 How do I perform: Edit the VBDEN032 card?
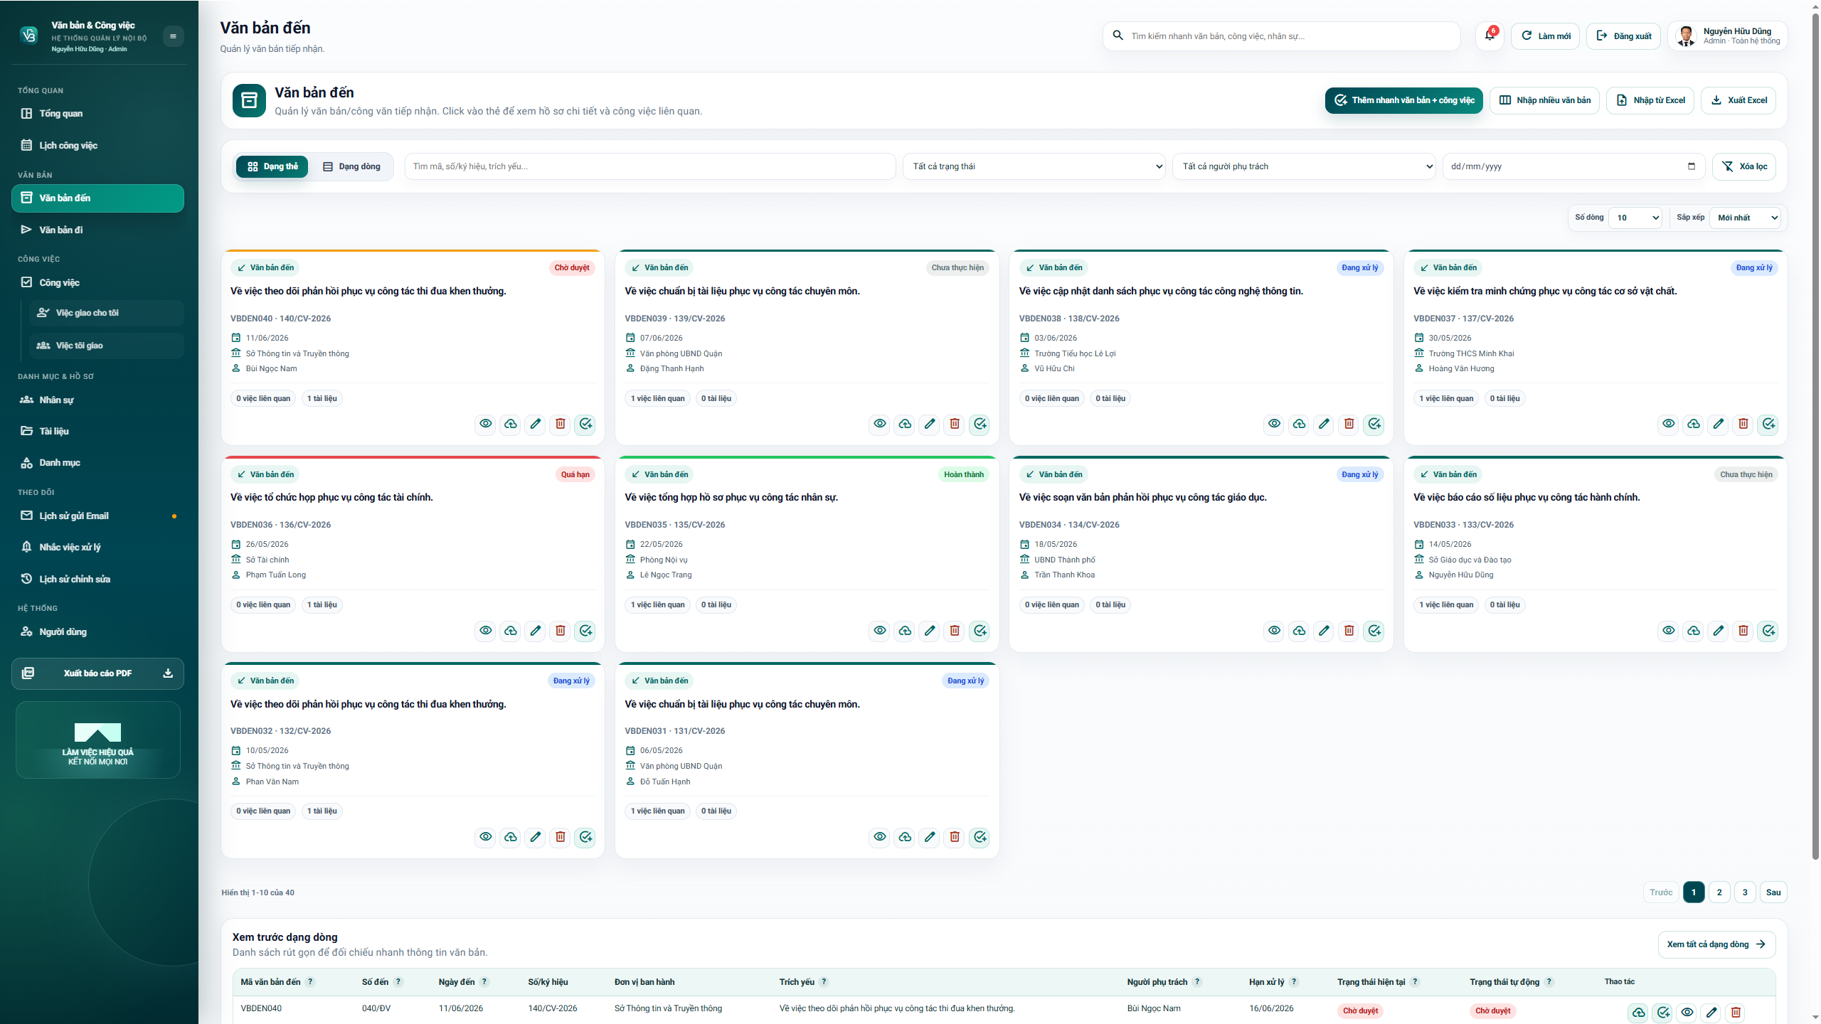(x=536, y=837)
